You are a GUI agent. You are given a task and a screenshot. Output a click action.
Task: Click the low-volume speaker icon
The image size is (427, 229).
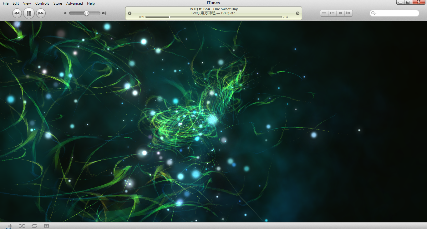[65, 13]
